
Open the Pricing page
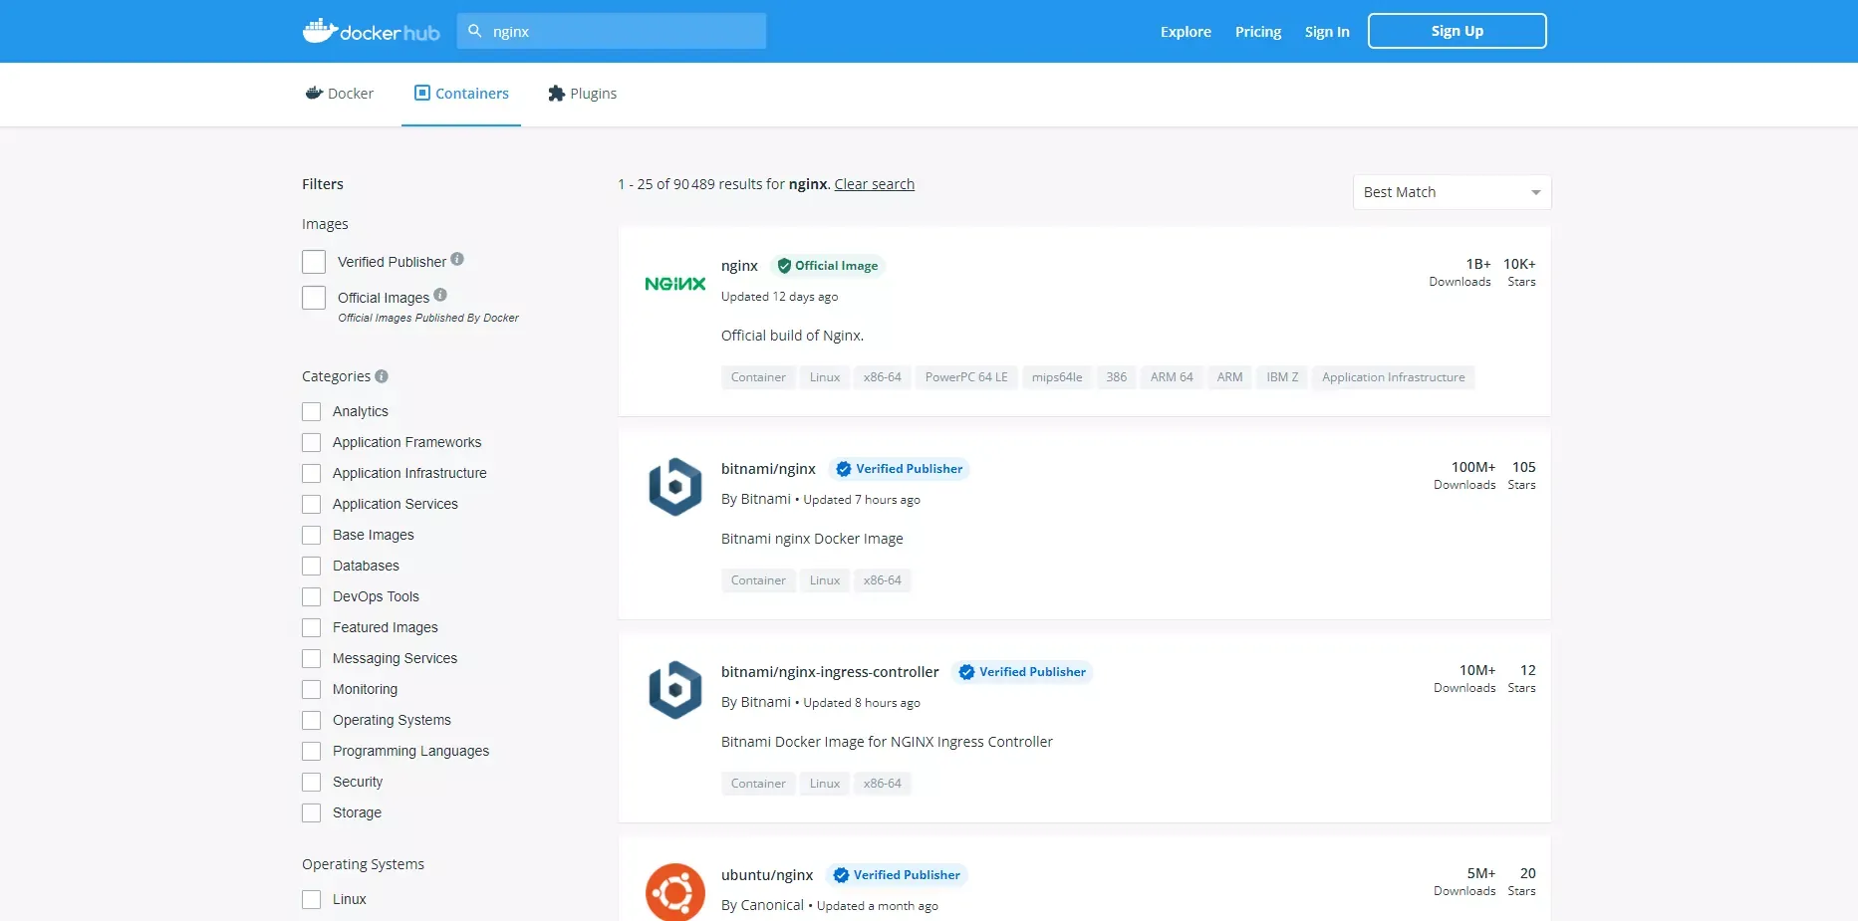pos(1257,31)
